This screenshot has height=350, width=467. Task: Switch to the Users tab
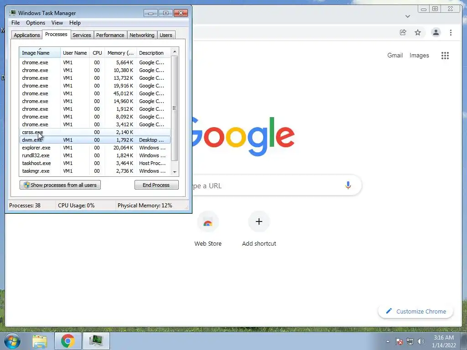coord(166,35)
